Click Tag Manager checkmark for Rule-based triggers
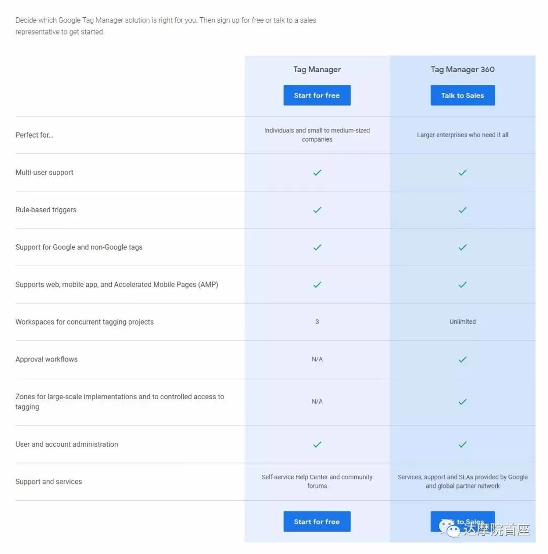 317,210
